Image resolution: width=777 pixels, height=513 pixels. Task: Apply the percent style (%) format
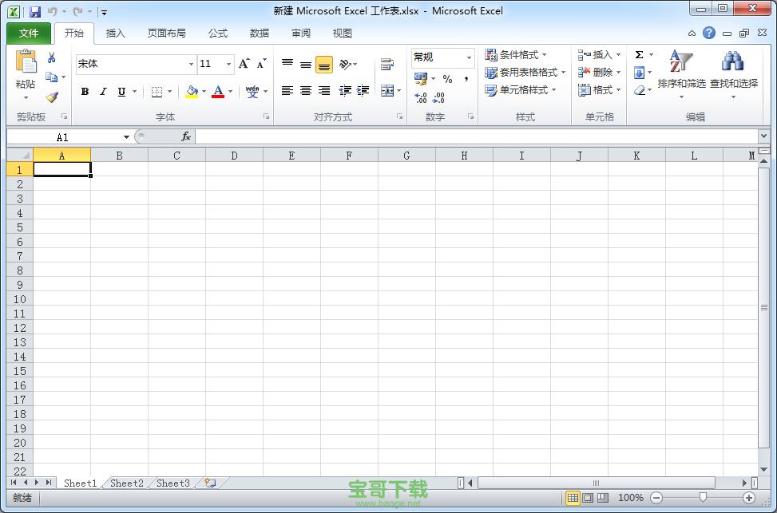point(446,79)
